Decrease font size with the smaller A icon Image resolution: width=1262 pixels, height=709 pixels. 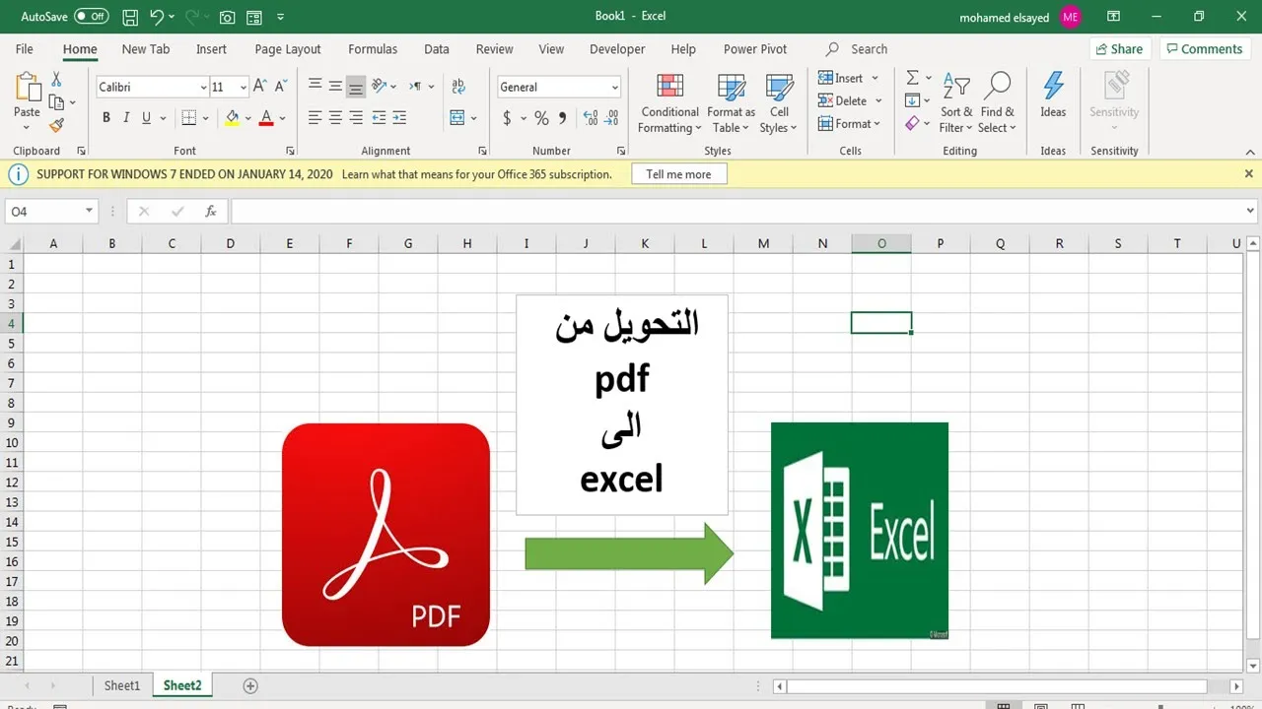click(280, 87)
